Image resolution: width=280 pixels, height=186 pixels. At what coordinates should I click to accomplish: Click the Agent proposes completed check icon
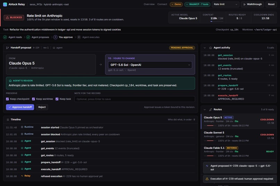click(28, 37)
